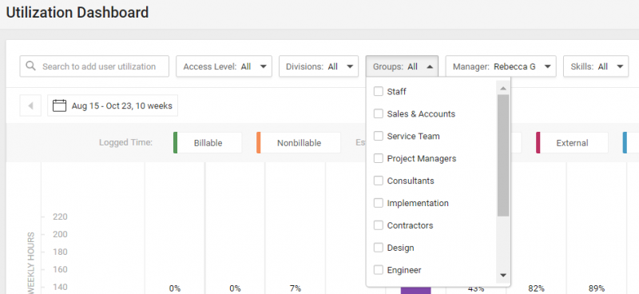This screenshot has width=639, height=294.
Task: Check the Contractors checkbox
Action: (378, 225)
